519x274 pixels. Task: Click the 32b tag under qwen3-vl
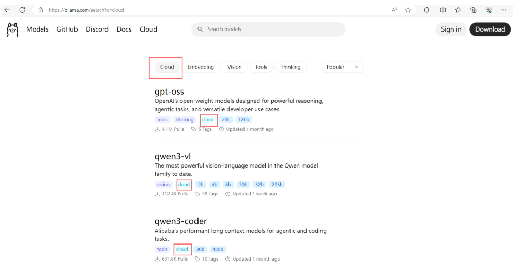click(259, 185)
